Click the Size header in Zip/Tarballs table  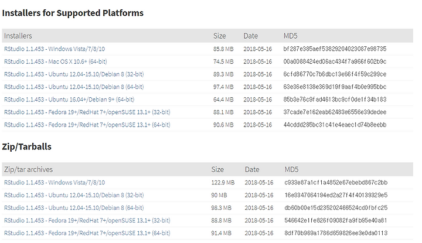[x=217, y=170]
